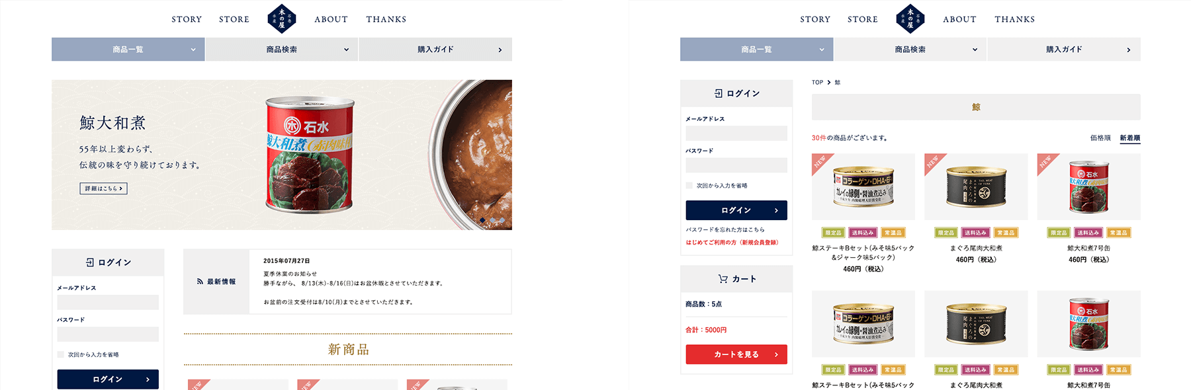Screen dimensions: 1191x390
Task: Click the NEW badge on 鯨大和煮7号缶 product
Action: pos(1047,163)
